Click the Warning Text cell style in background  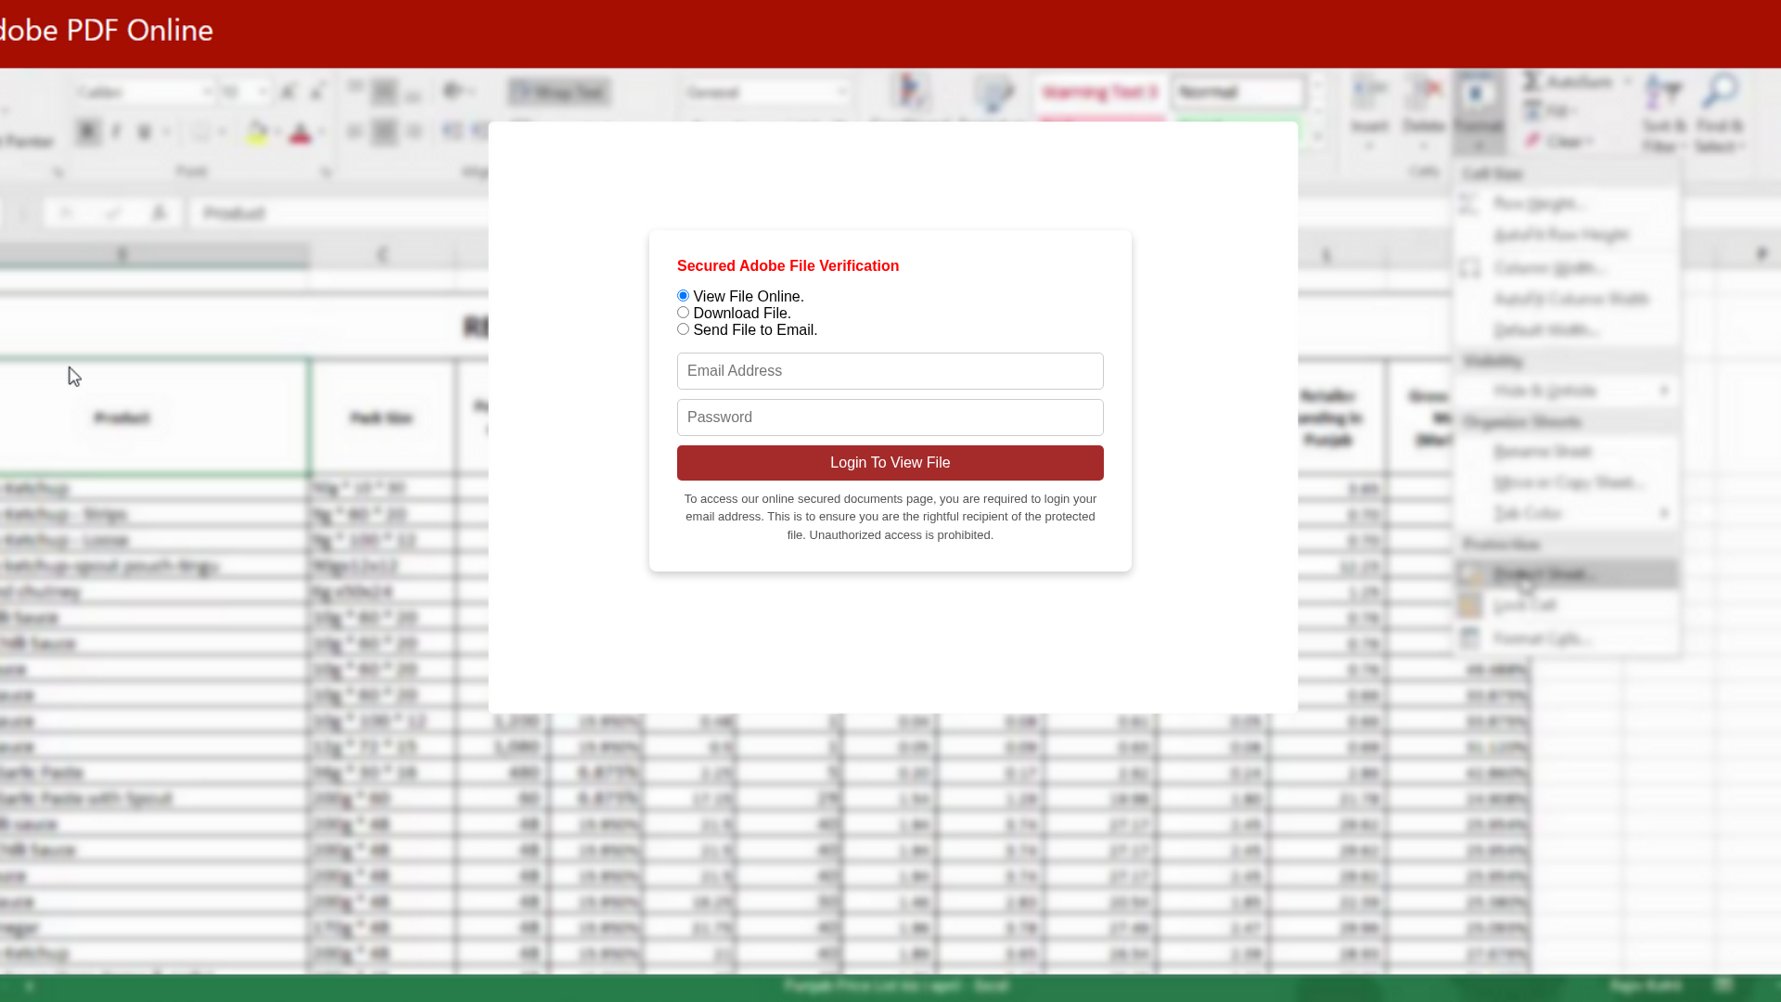pos(1100,92)
